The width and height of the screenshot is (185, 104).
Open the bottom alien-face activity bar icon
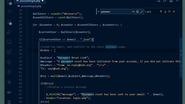coord(9,102)
